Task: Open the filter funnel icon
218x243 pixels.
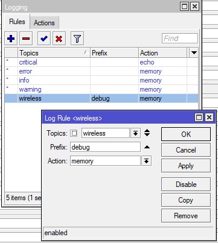Action: [x=77, y=39]
